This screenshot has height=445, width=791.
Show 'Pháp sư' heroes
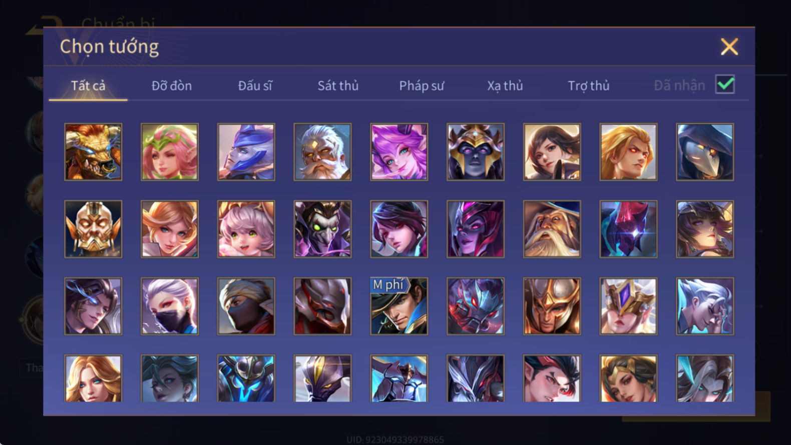pyautogui.click(x=422, y=86)
